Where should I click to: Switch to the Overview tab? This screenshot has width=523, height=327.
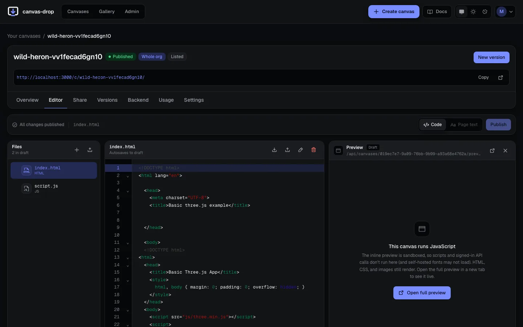click(x=27, y=100)
